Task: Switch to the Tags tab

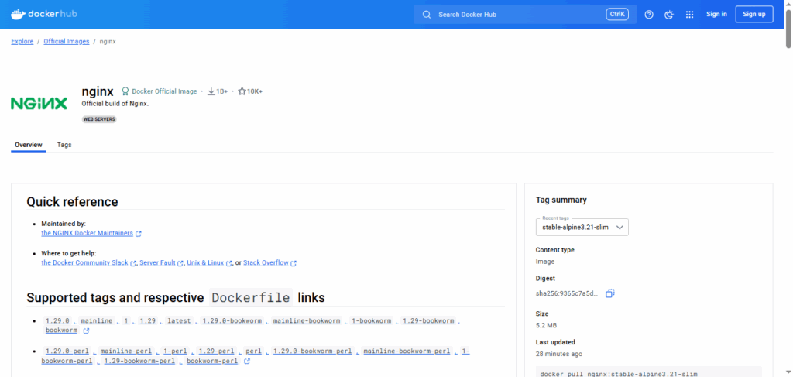Action: 64,145
